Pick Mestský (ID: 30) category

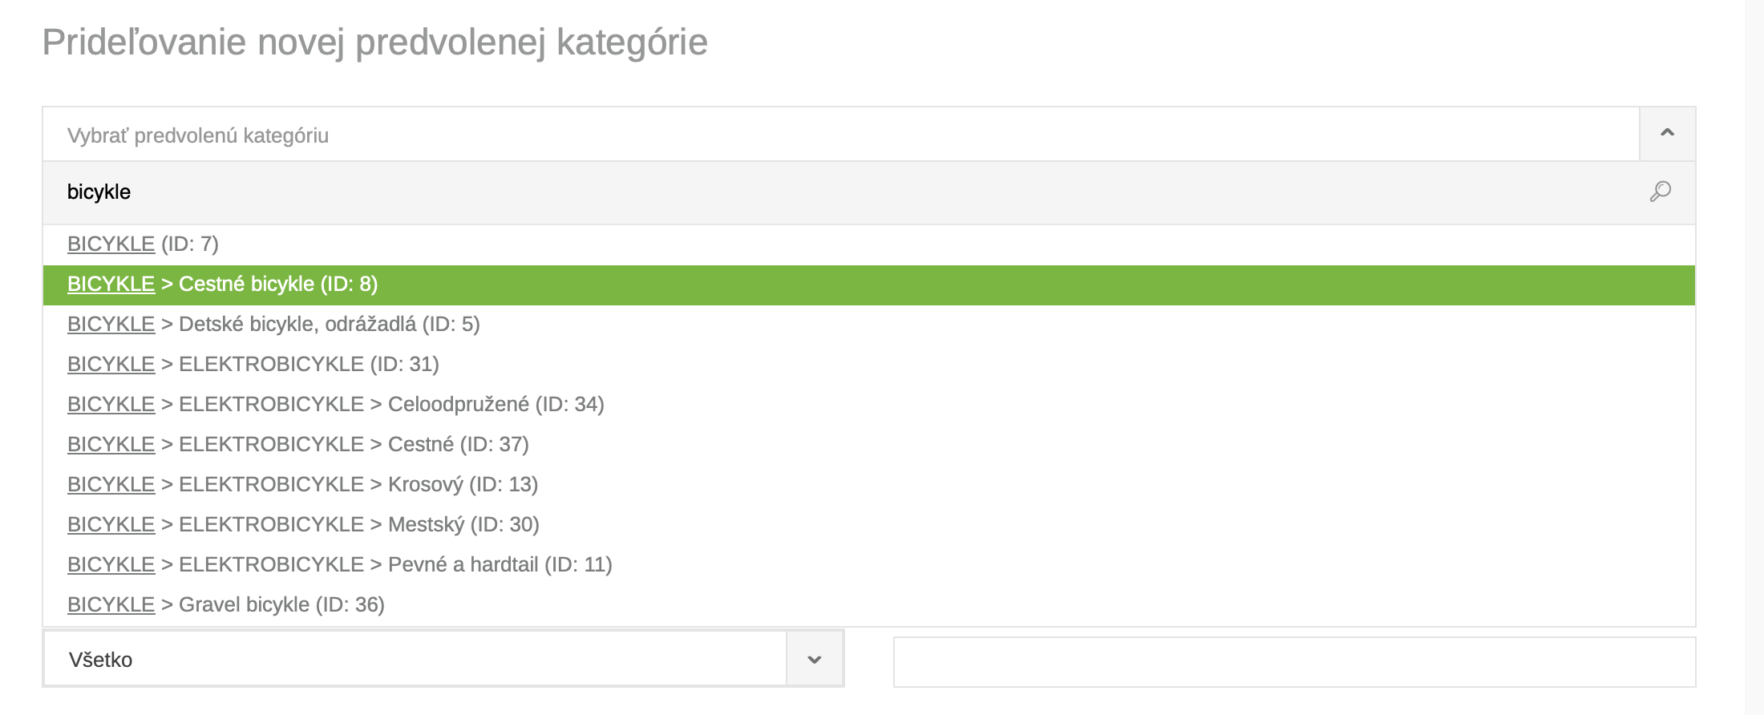869,525
